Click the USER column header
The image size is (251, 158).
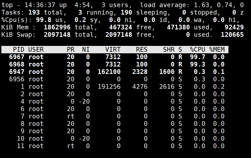pyautogui.click(x=36, y=49)
